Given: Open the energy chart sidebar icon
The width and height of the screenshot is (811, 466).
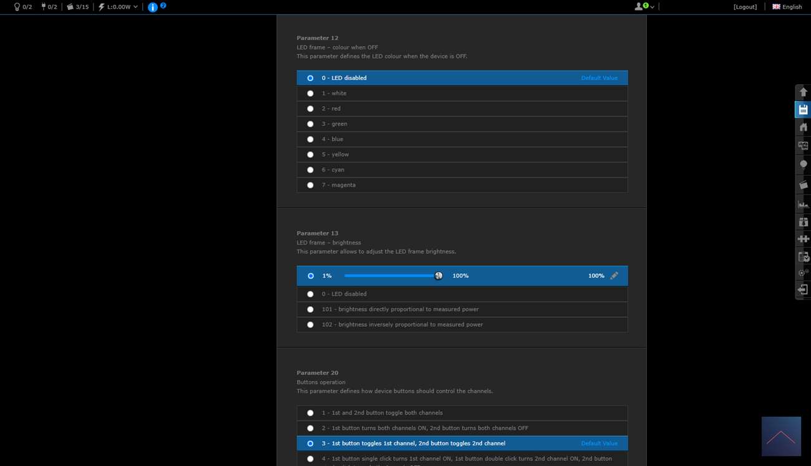Looking at the screenshot, I should click(x=803, y=204).
